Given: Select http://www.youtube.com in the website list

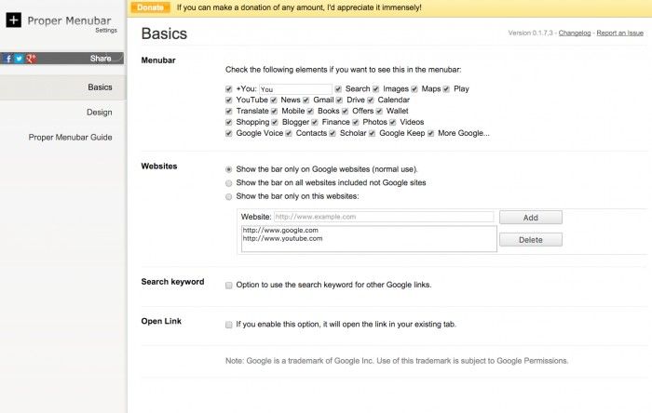Looking at the screenshot, I should [x=282, y=238].
